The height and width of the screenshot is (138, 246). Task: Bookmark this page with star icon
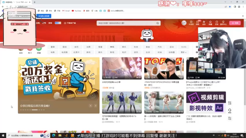click(230, 7)
